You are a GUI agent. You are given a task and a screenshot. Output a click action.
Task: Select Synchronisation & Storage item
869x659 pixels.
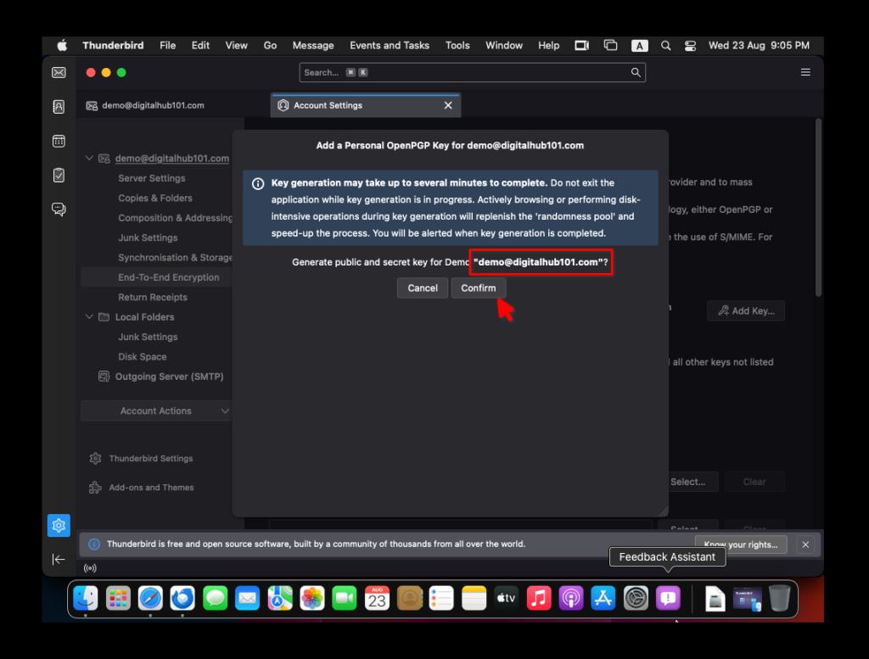[x=175, y=258]
